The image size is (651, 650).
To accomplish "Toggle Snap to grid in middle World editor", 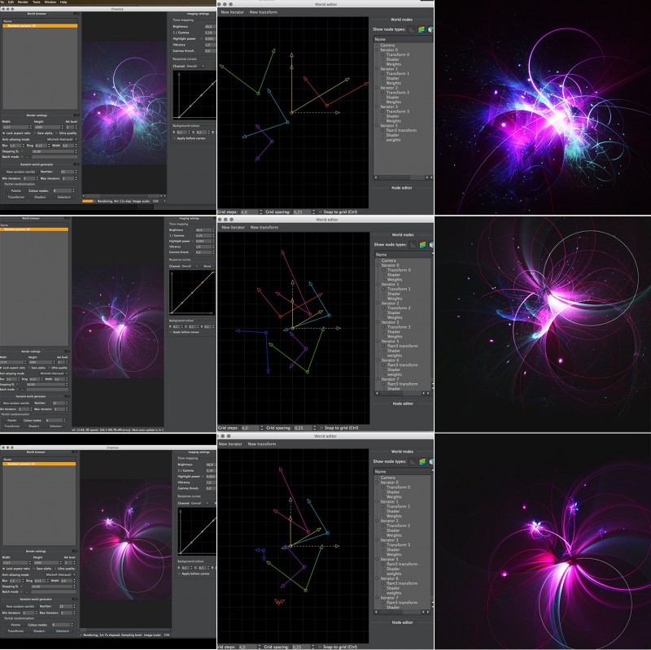I will click(x=321, y=428).
